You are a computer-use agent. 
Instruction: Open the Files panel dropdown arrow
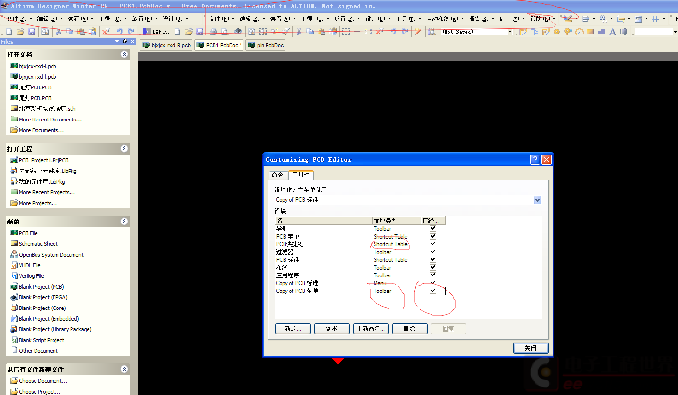pyautogui.click(x=117, y=42)
